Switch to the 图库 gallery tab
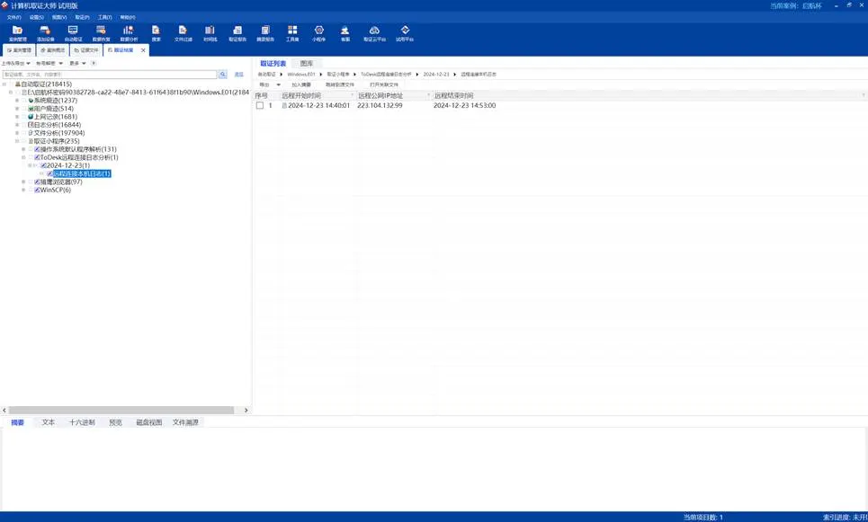Image resolution: width=868 pixels, height=522 pixels. point(306,64)
